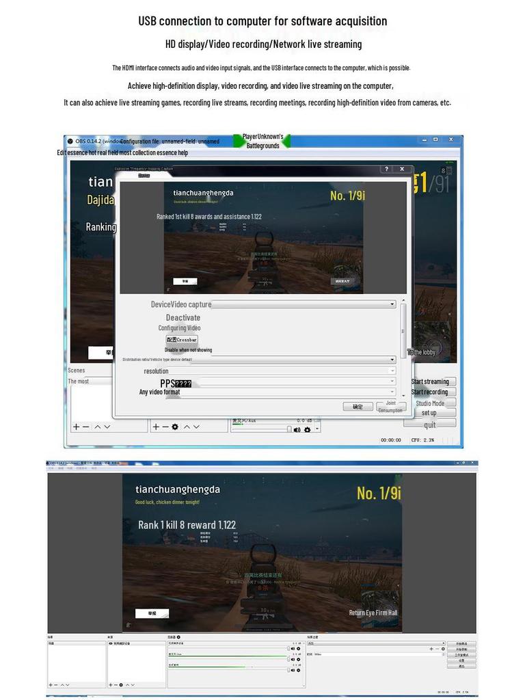Viewport: 525px width, 700px height.
Task: Add scene transition plus in lower OBS window
Action: pos(431,649)
